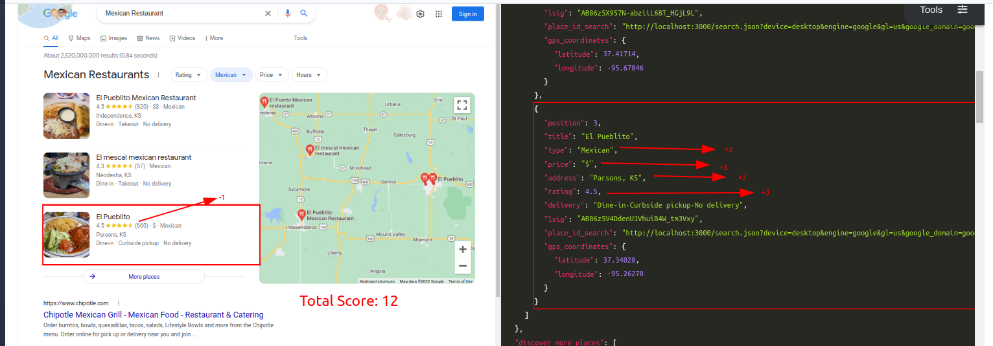The width and height of the screenshot is (993, 346).
Task: Select the JSON longitude value -95.26278
Action: [626, 274]
